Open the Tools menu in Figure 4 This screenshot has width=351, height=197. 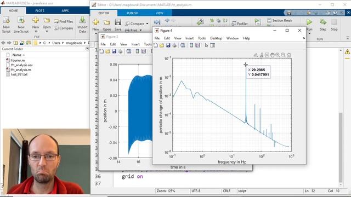click(202, 38)
